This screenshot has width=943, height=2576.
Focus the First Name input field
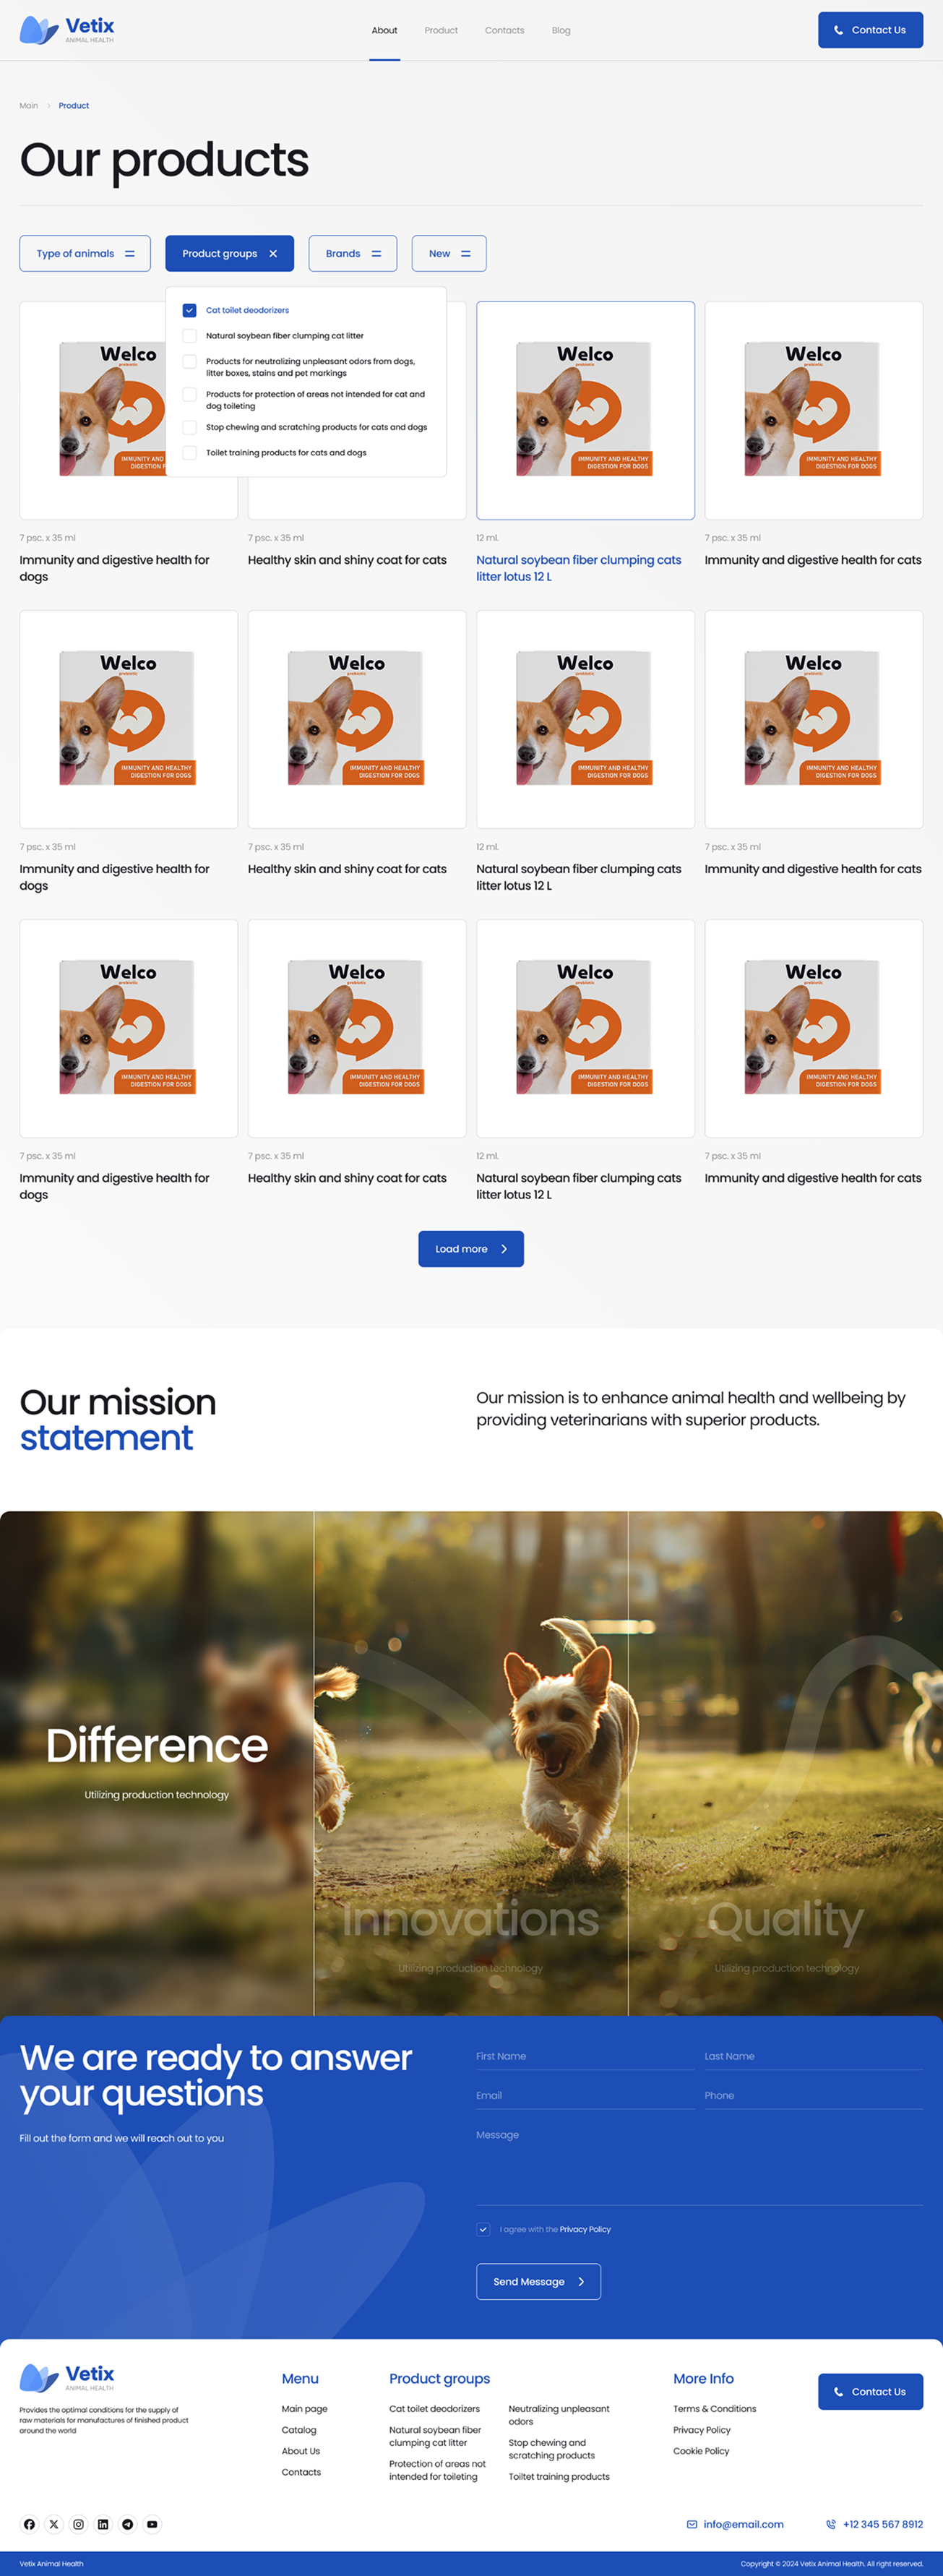point(585,2057)
